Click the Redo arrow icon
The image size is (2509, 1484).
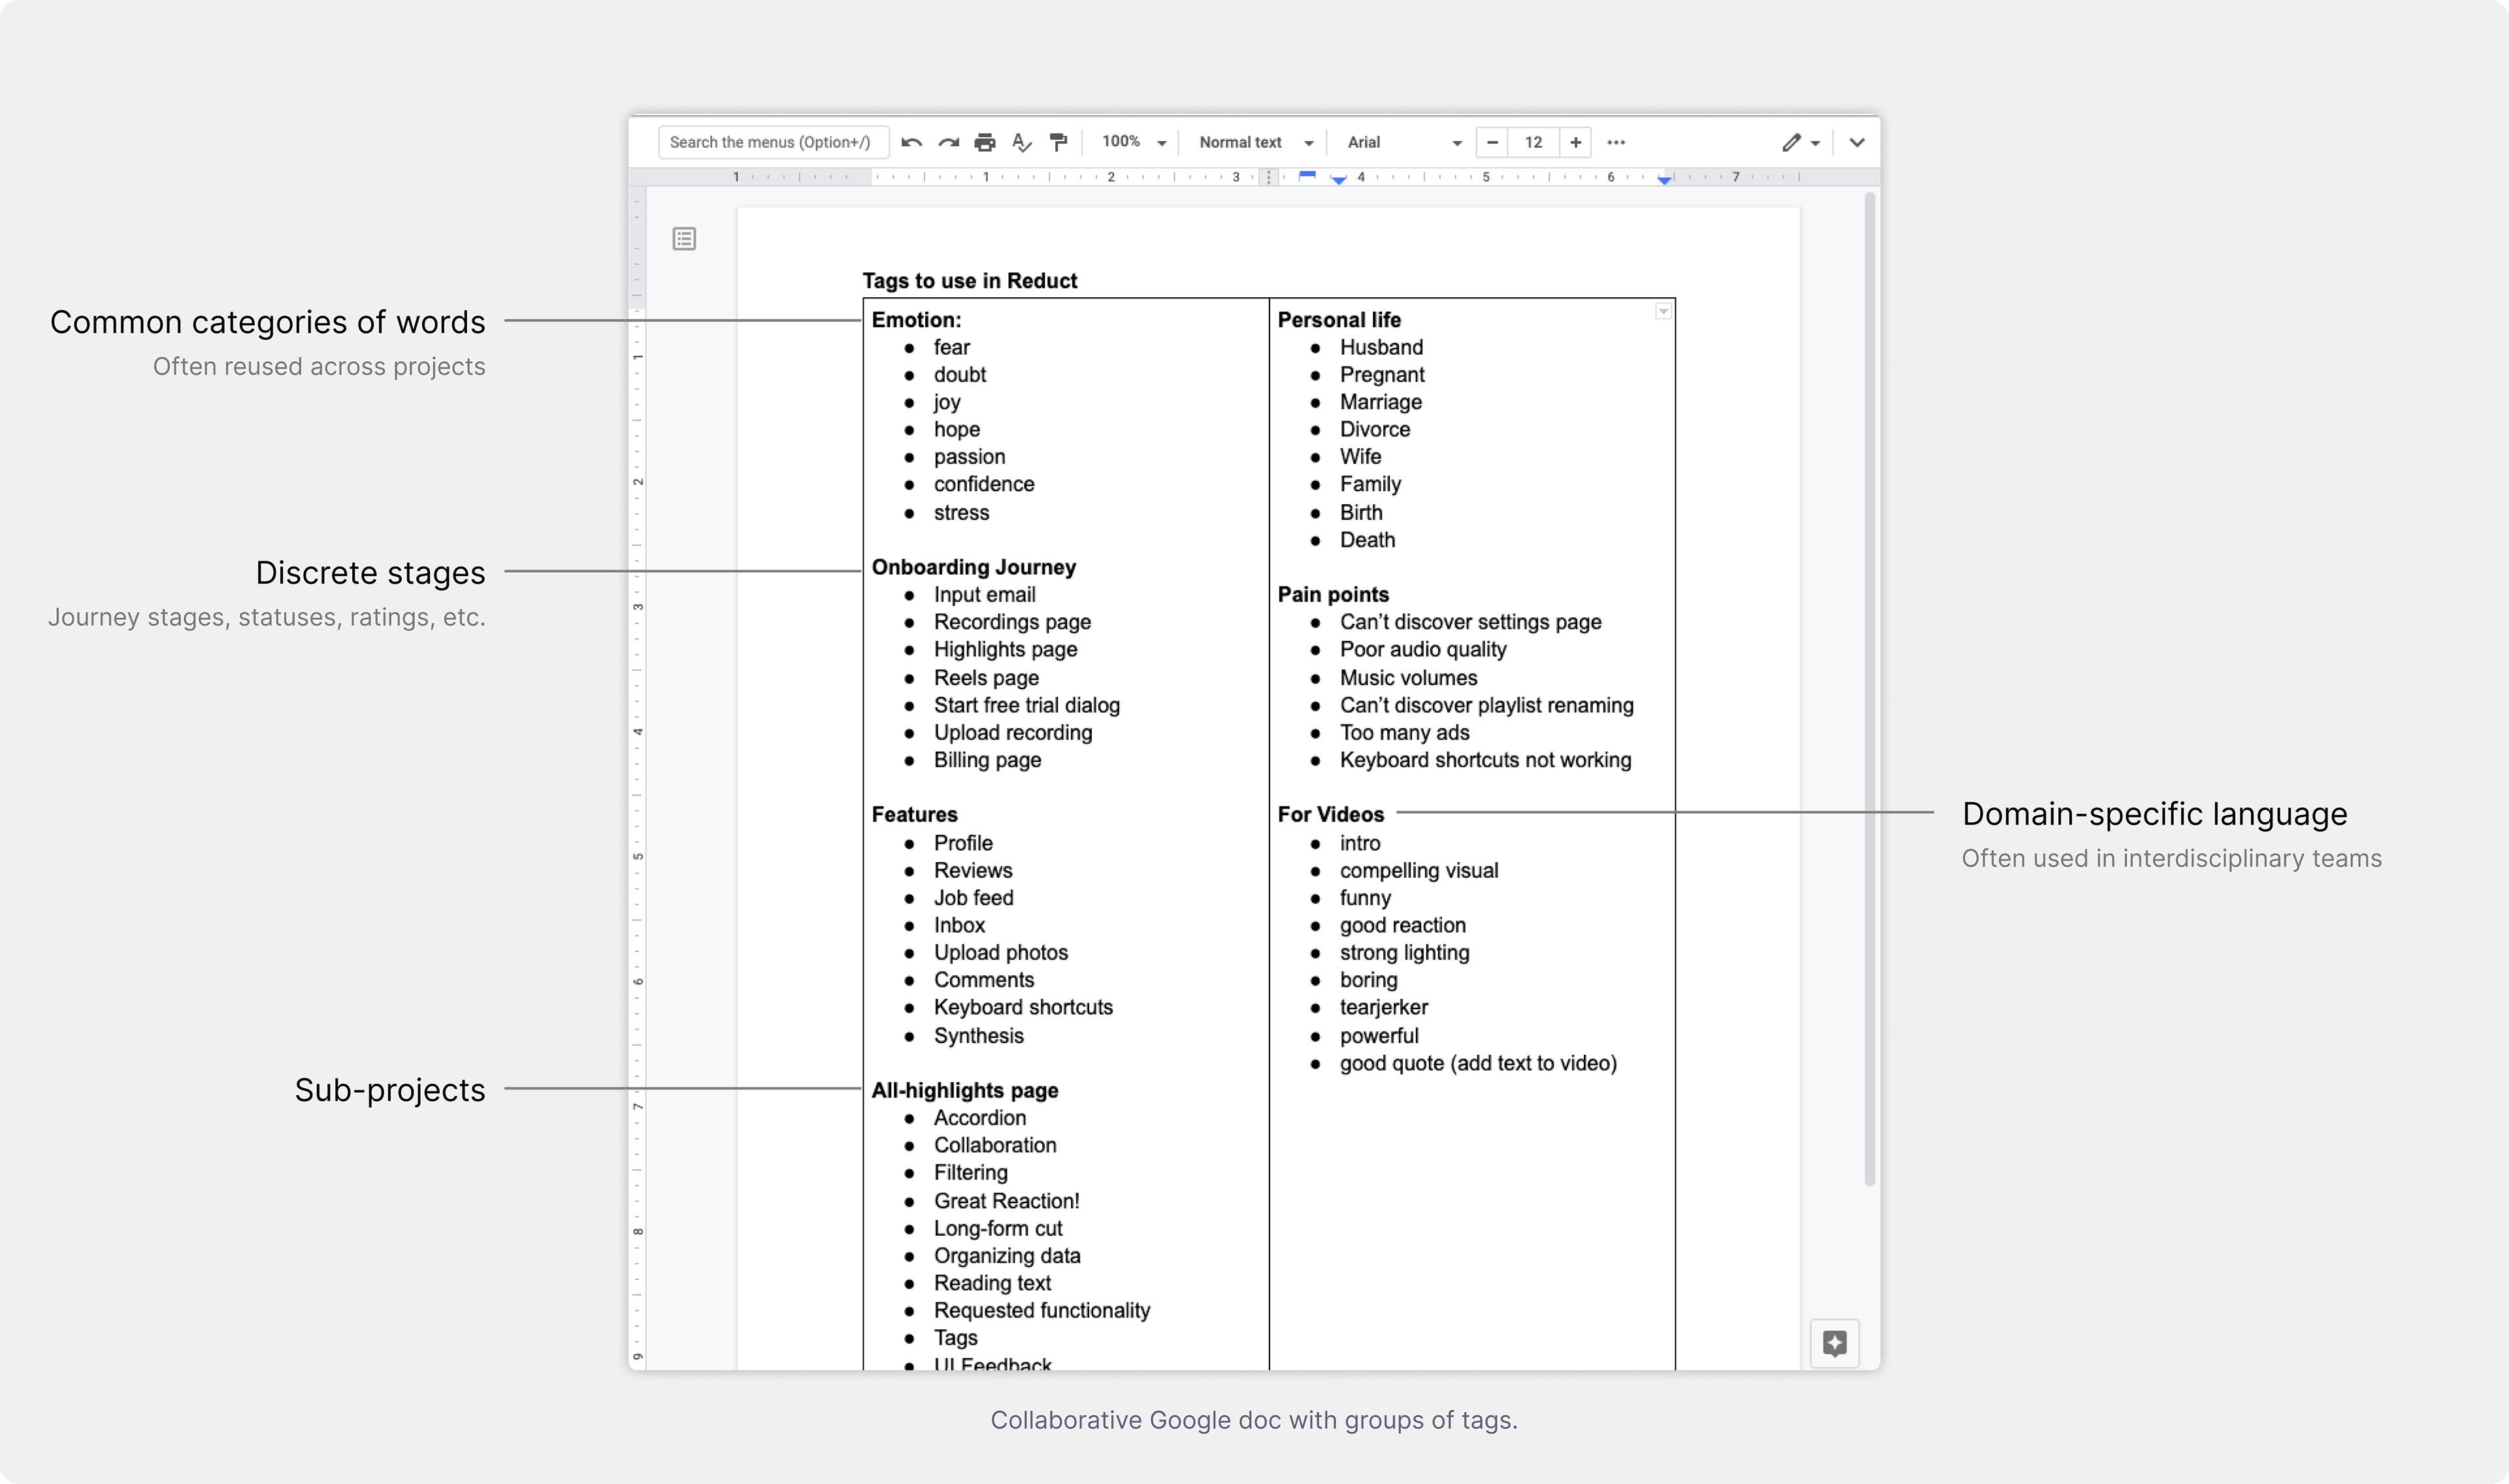pos(948,143)
